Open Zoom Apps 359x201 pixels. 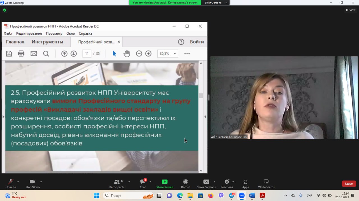(245, 184)
